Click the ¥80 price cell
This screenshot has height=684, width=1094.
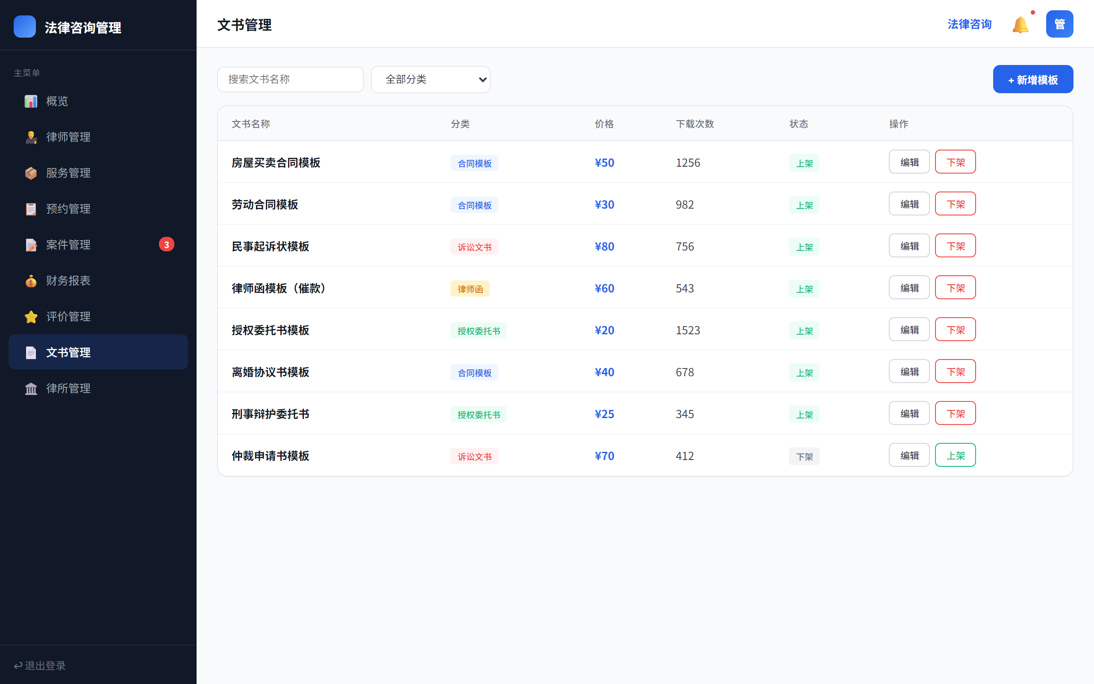(604, 247)
